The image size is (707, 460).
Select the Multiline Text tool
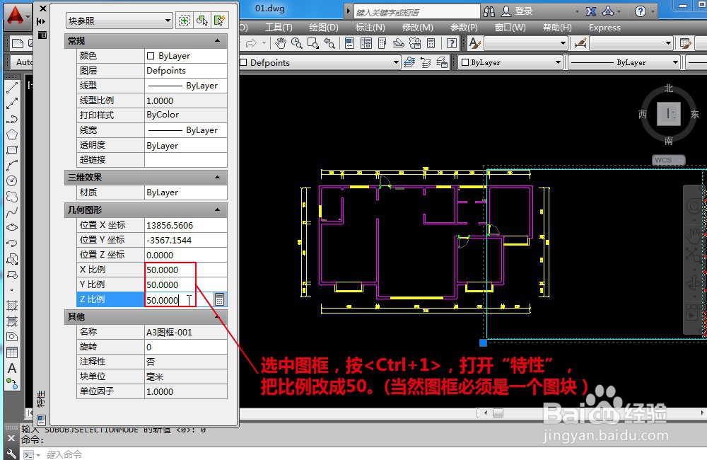[x=12, y=369]
